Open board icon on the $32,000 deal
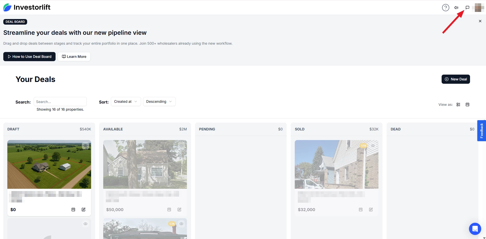486x239 pixels. (361, 210)
